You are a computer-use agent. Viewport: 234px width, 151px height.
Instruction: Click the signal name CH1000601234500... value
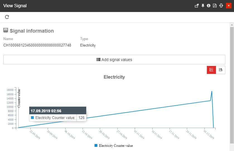pos(37,45)
